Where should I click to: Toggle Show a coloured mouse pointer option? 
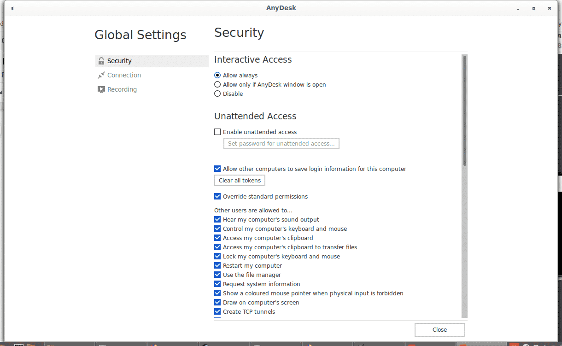(x=217, y=293)
